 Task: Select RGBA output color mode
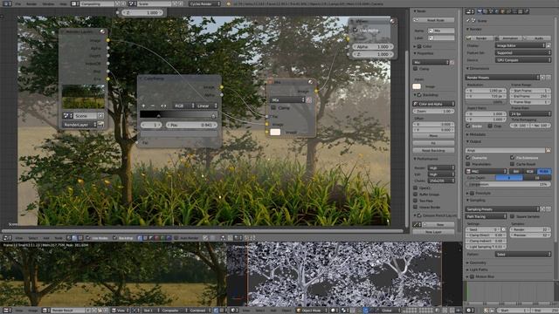(x=543, y=171)
